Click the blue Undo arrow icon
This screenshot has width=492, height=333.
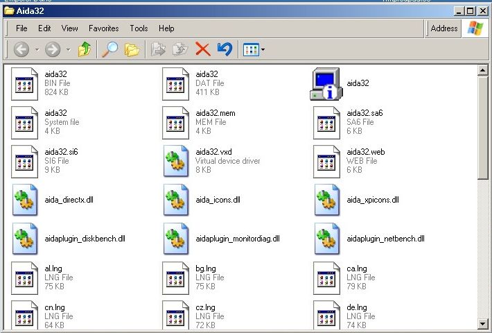[x=225, y=49]
